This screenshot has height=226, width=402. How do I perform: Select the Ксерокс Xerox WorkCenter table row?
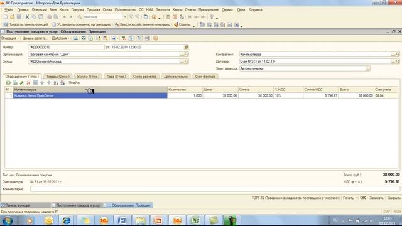click(201, 95)
